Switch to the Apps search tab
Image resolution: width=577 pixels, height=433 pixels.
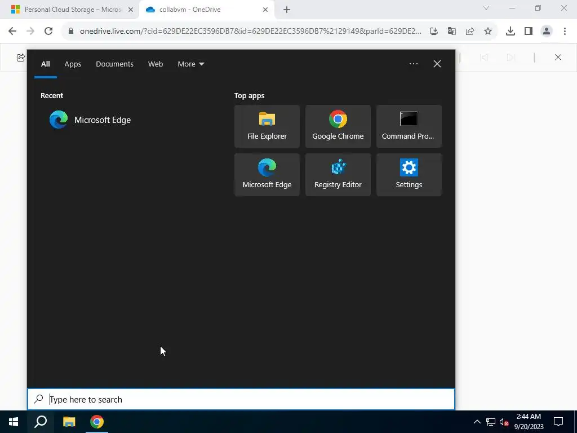(73, 64)
